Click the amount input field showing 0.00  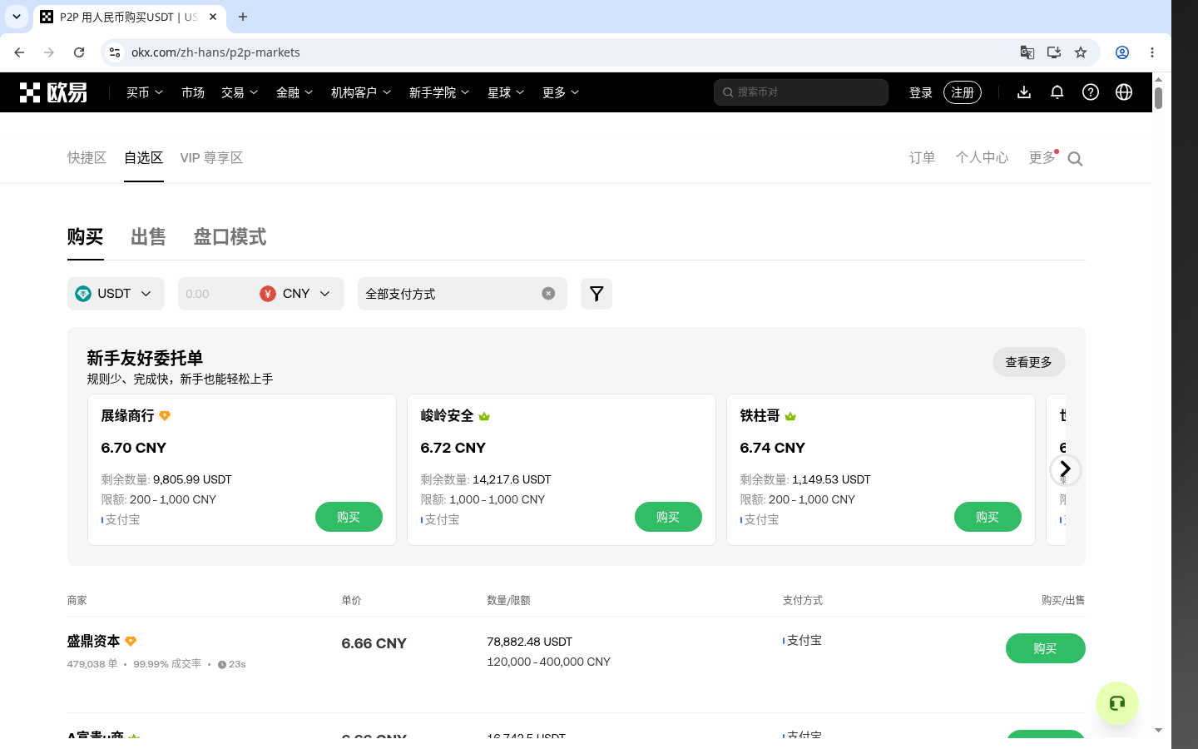coord(216,294)
